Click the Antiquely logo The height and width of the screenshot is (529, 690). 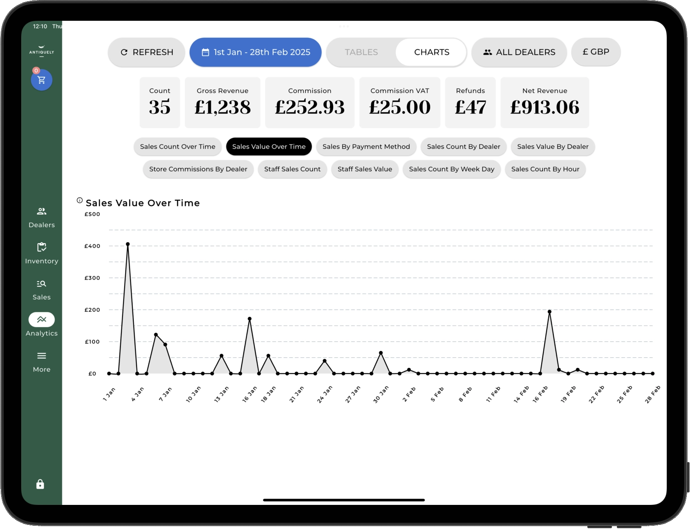click(42, 51)
